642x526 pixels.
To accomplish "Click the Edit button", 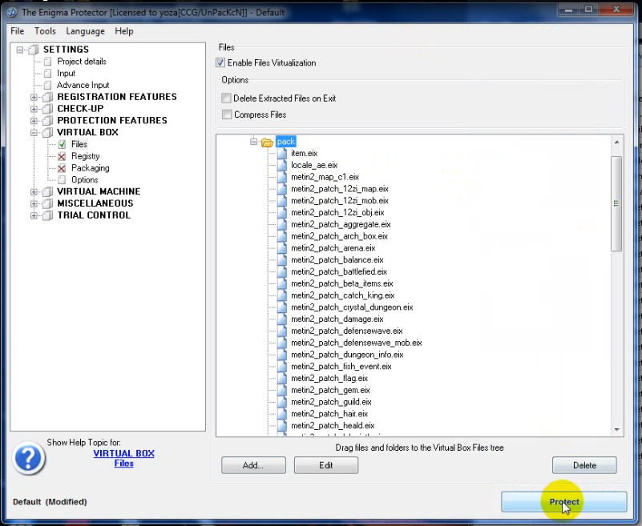I will tap(326, 465).
